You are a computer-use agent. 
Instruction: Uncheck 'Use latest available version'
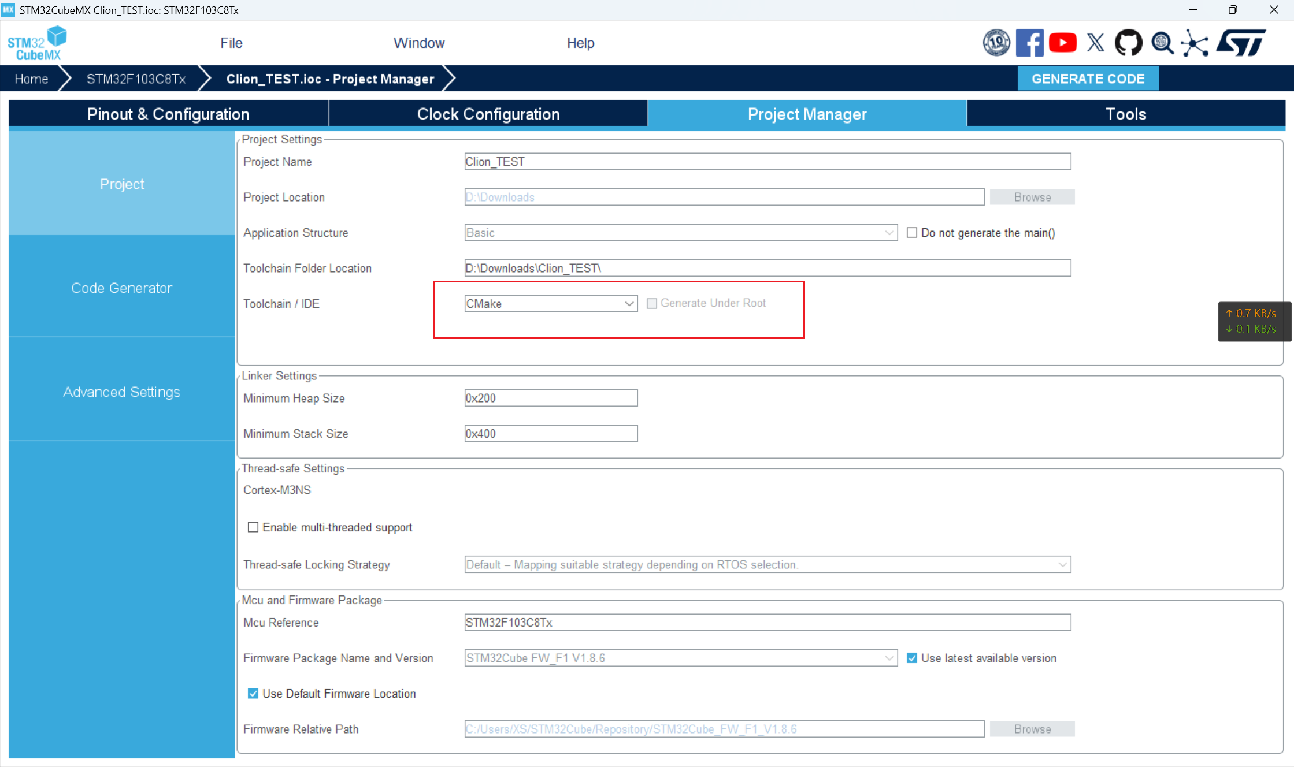click(x=912, y=658)
